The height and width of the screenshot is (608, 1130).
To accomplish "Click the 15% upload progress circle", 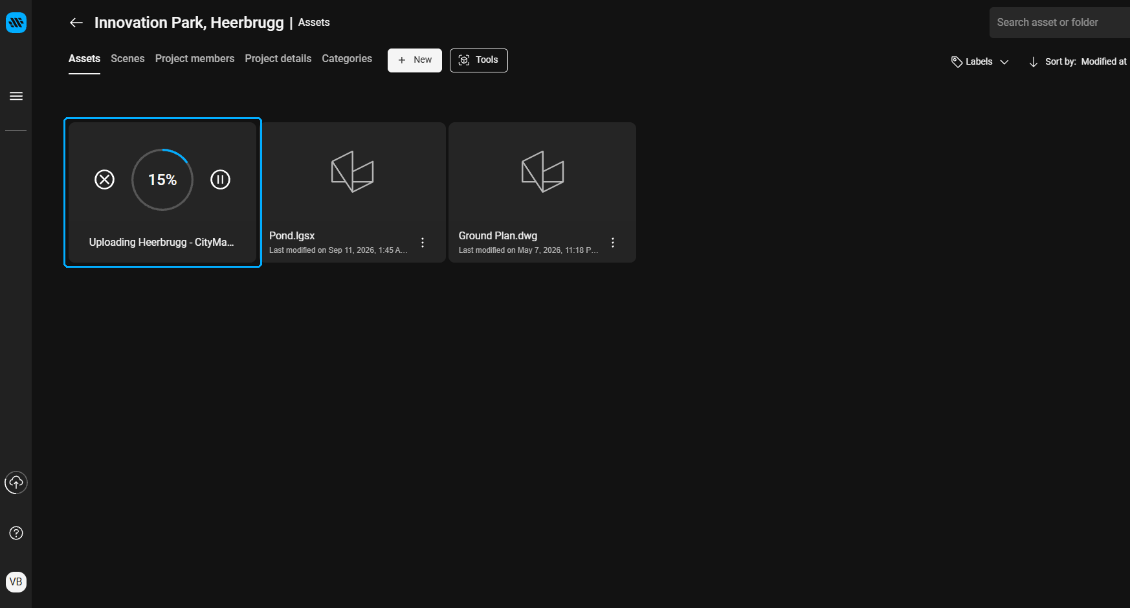I will click(162, 180).
